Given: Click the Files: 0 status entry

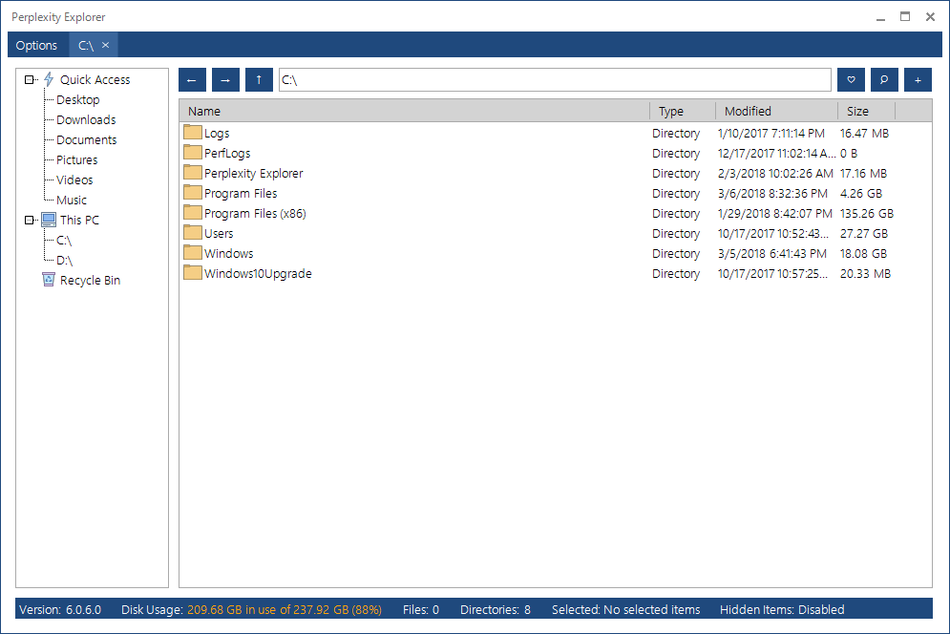Looking at the screenshot, I should pos(421,609).
